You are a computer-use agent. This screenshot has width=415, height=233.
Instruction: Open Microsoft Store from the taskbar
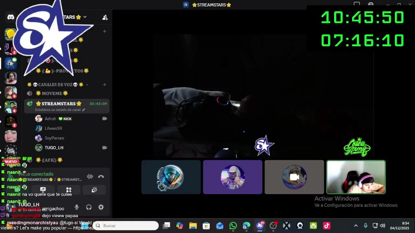206,226
